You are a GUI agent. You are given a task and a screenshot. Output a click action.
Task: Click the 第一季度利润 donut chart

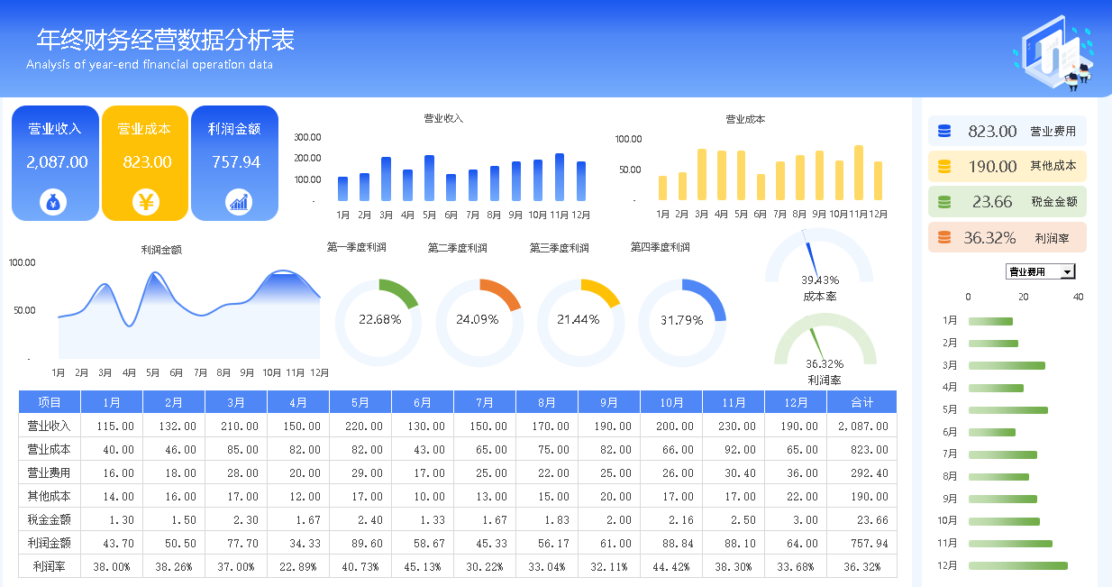pos(378,321)
